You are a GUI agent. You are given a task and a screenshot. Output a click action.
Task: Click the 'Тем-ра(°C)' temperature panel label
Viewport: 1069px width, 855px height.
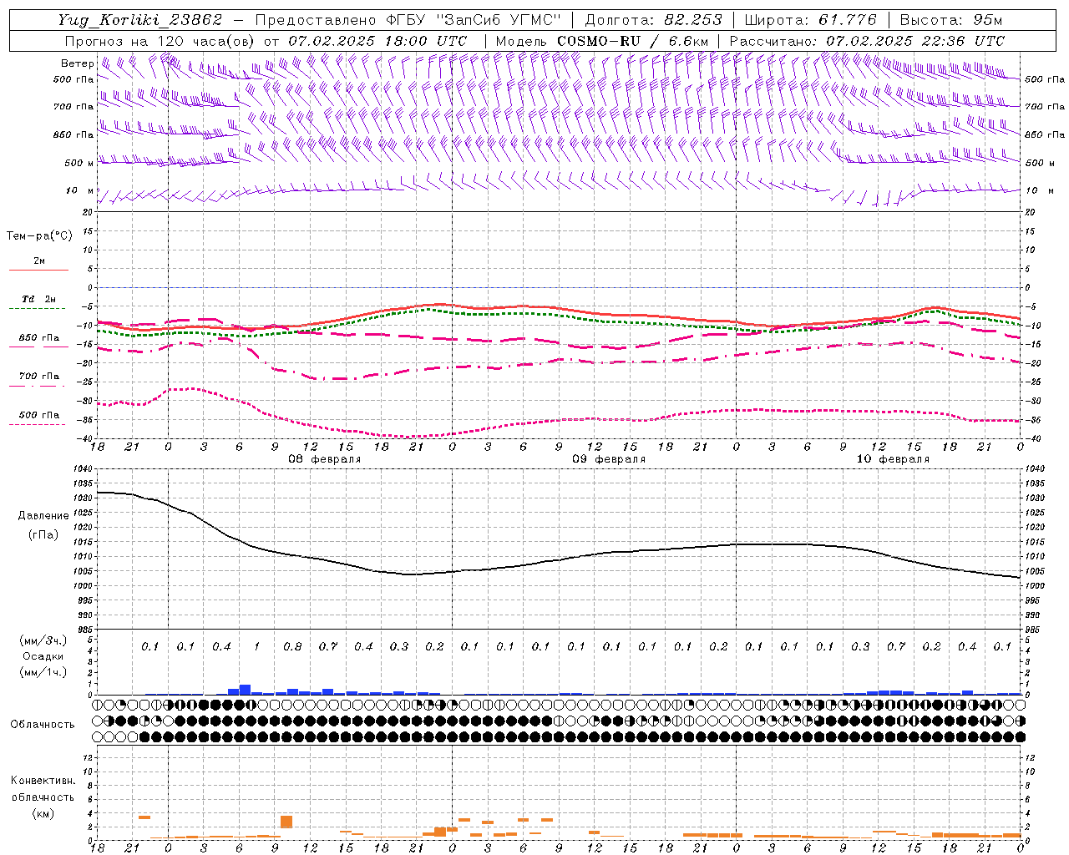coord(39,236)
